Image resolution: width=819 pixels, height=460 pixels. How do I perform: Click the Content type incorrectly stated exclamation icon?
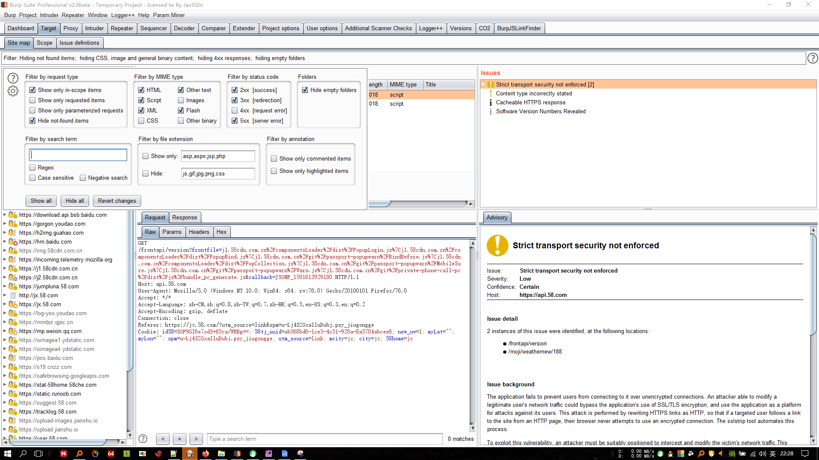491,94
